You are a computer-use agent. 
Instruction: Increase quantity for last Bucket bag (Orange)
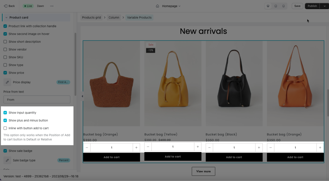(320, 148)
